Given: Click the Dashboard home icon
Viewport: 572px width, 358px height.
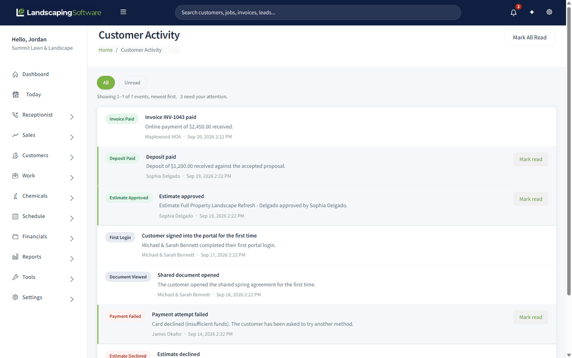Looking at the screenshot, I should coord(15,74).
